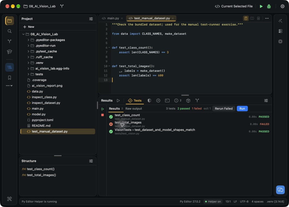Viewport: 289px width, 207px height.
Task: Close the test_manual_dataset.py tab
Action: [x=173, y=19]
